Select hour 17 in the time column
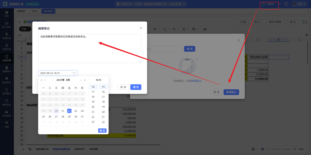The height and width of the screenshot is (155, 311). coord(93,92)
